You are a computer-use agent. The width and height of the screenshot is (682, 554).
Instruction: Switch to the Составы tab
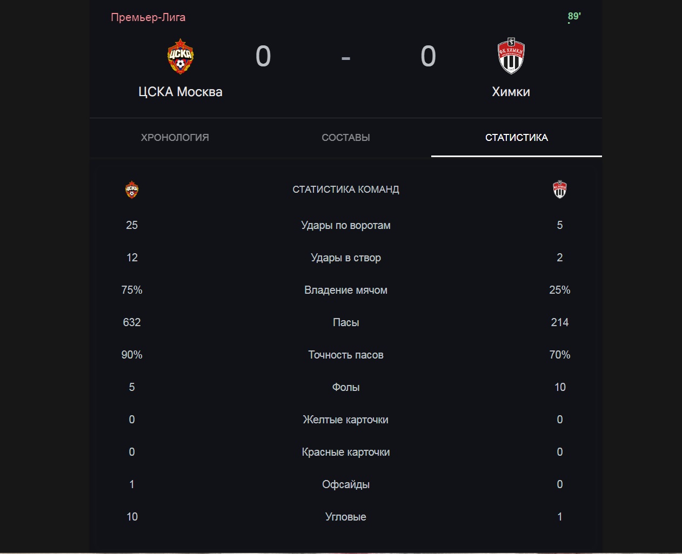click(x=346, y=138)
